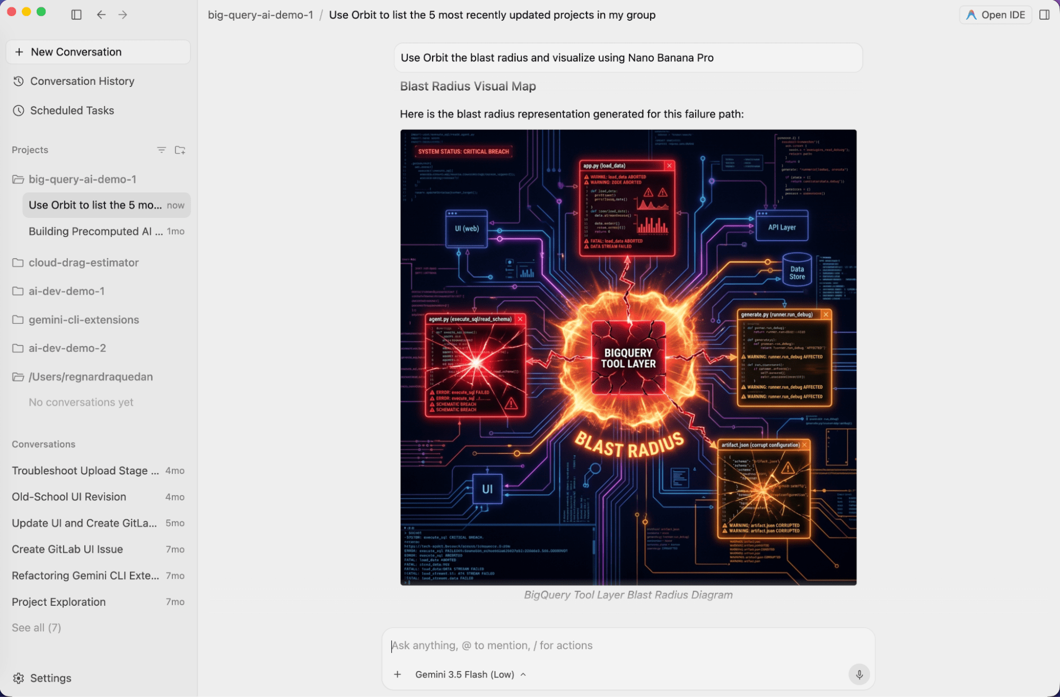Screen dimensions: 1060x697
Task: Open 'Old-School UI Revision' conversation
Action: point(98,497)
